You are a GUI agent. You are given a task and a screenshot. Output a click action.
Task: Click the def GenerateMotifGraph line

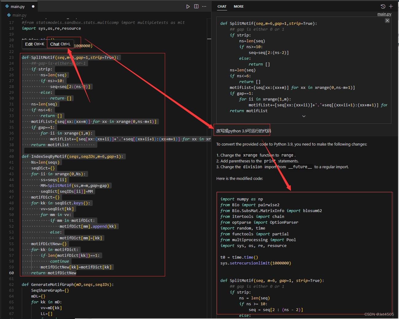point(68,284)
